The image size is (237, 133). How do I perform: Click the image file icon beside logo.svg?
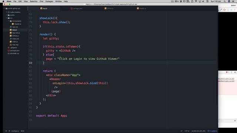point(11,45)
